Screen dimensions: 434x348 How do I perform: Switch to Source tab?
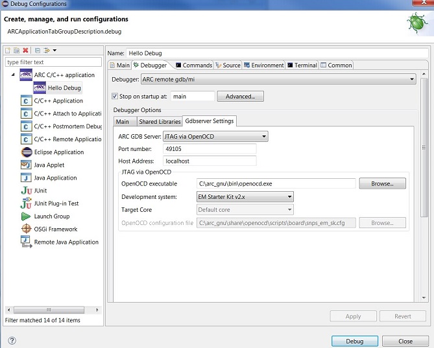pyautogui.click(x=228, y=65)
